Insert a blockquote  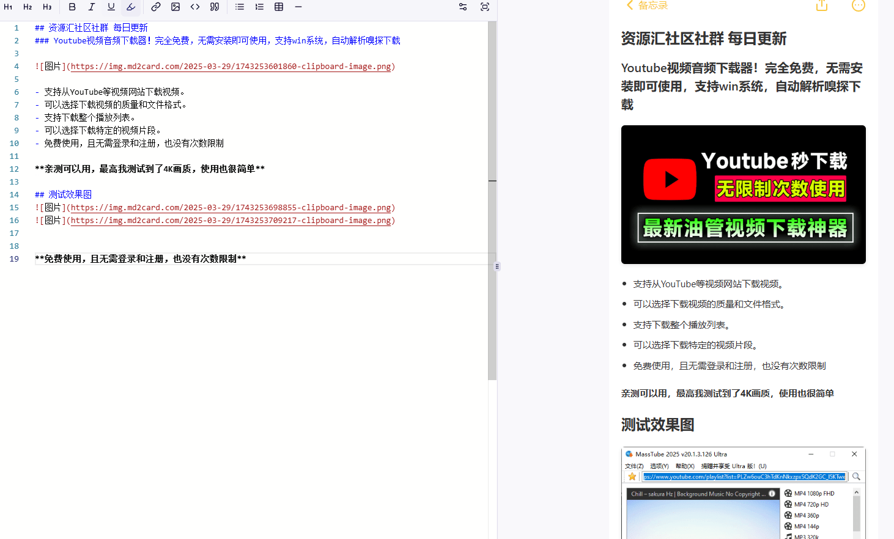(x=214, y=7)
